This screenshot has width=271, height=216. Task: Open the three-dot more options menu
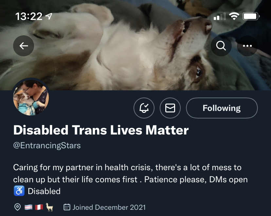[247, 46]
